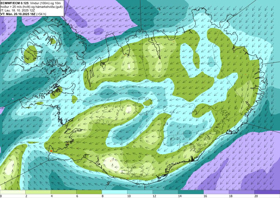Select the line 'hviður > 25 m/s (hvítt) og hámarkshviða (gult)'

coord(31,7)
